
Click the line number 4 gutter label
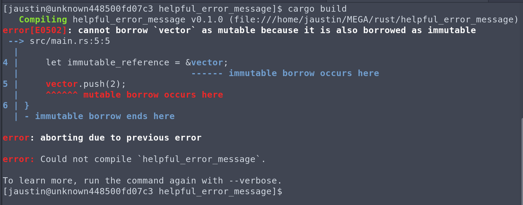[5, 63]
